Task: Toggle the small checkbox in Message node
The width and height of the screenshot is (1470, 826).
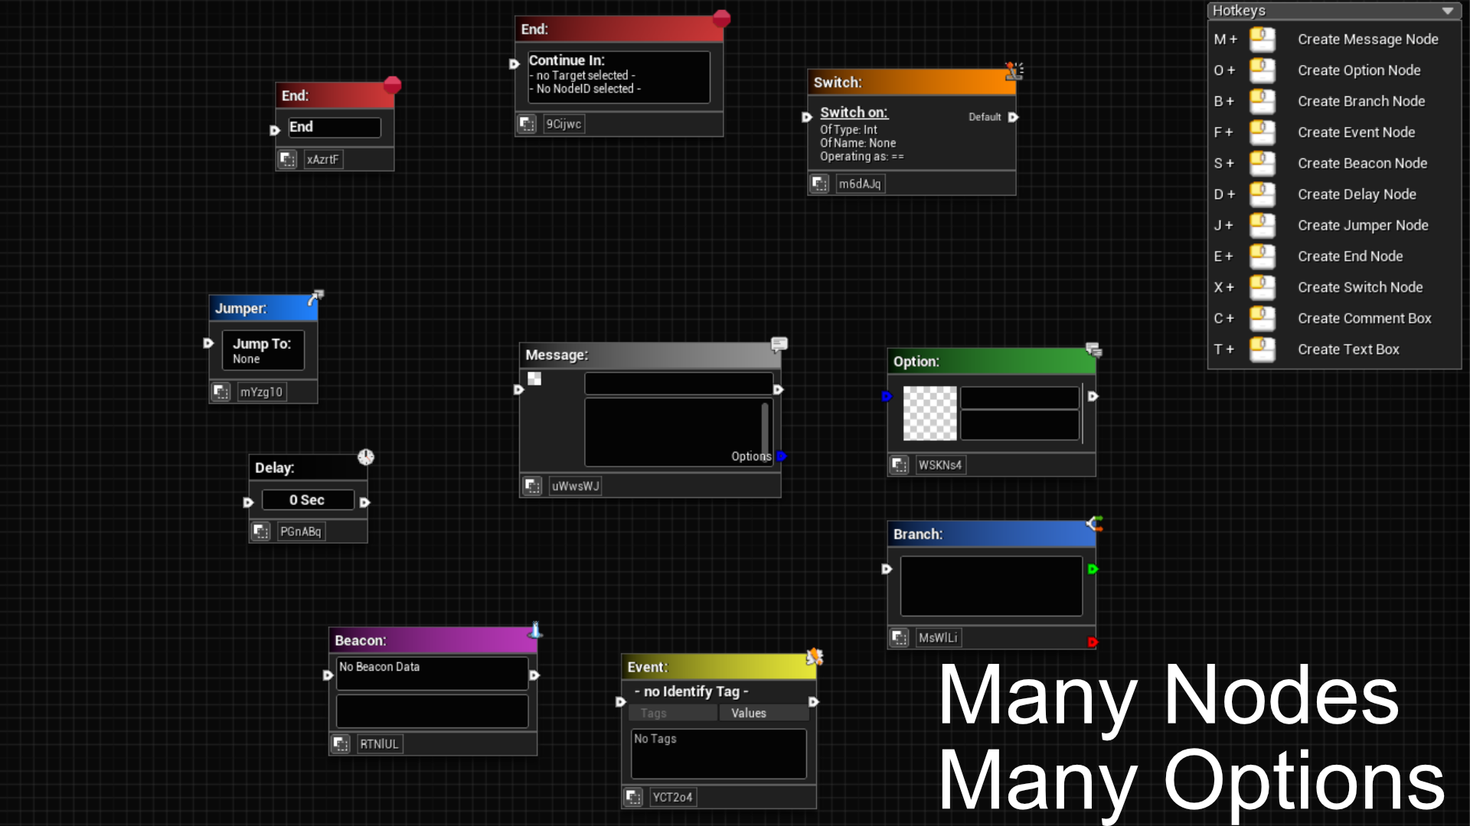Action: point(534,379)
